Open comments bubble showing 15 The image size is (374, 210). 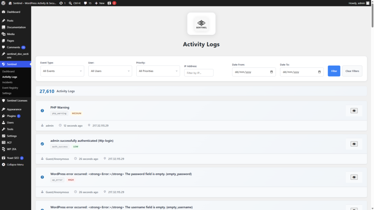coord(88,3)
